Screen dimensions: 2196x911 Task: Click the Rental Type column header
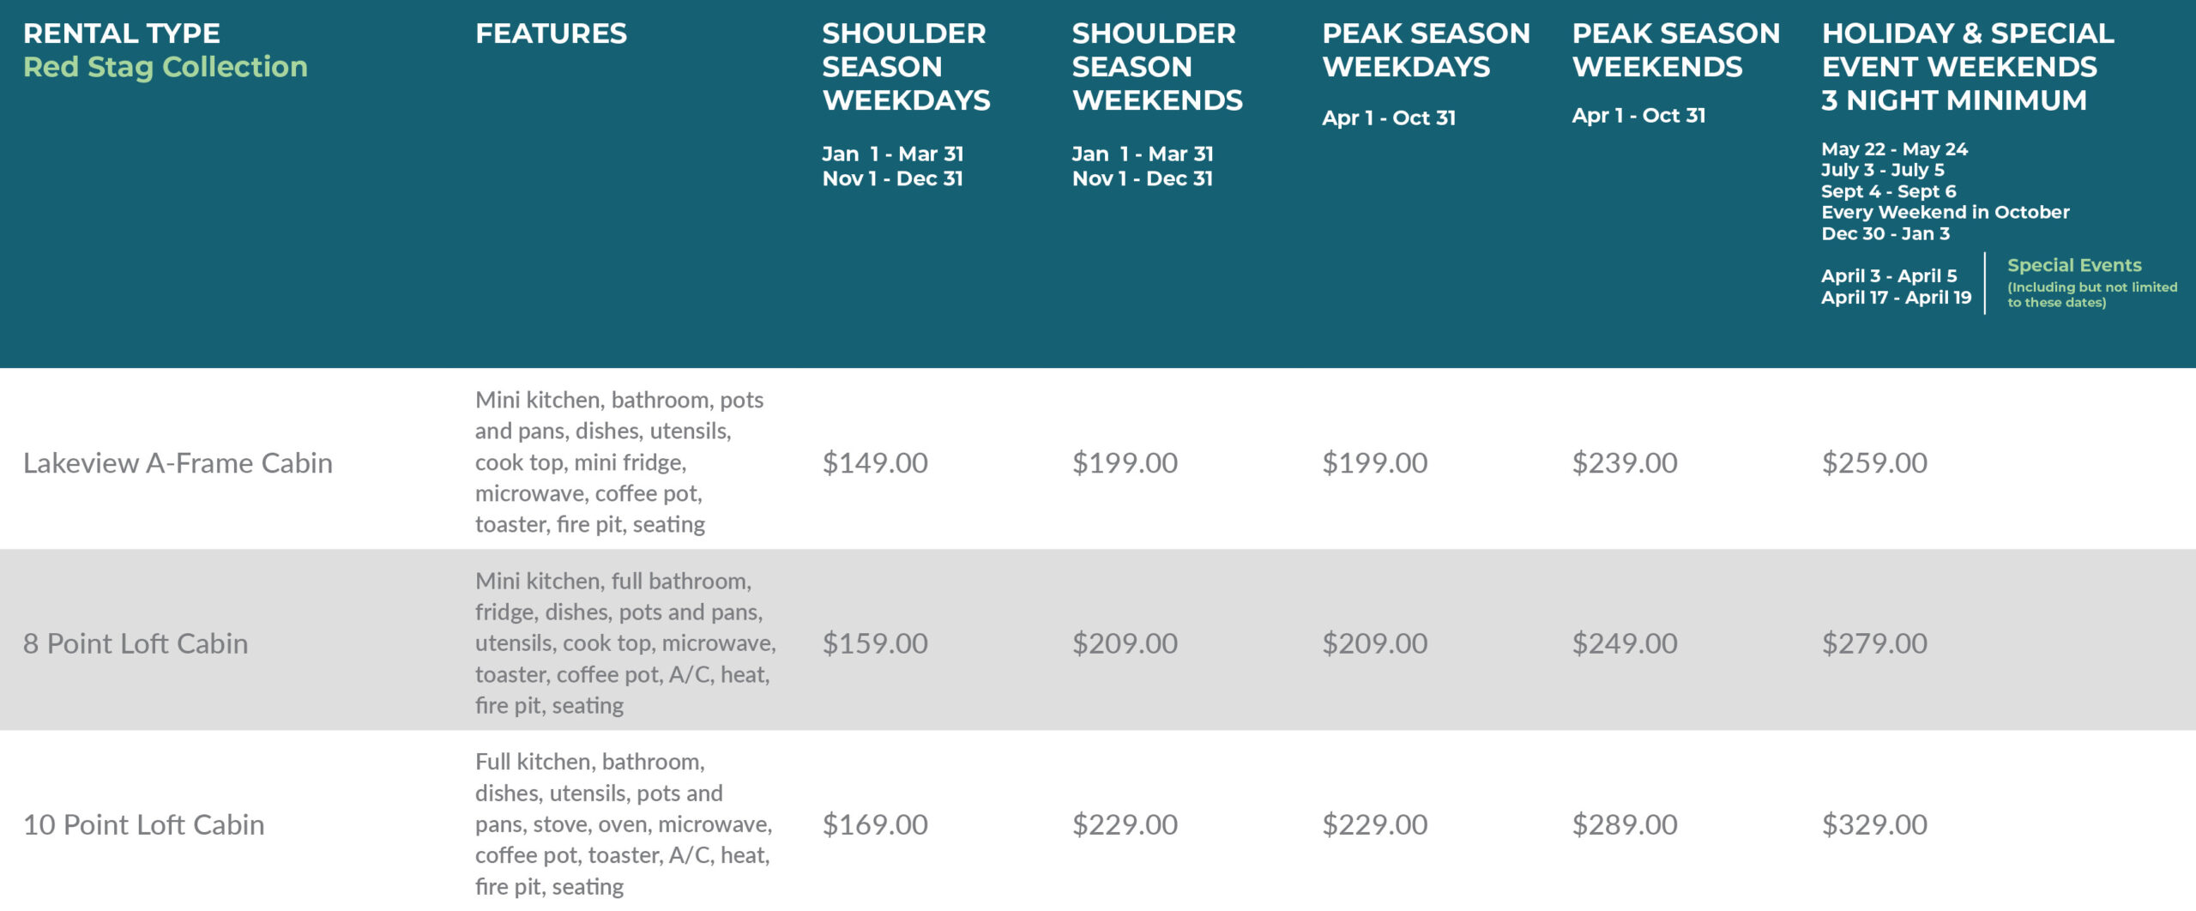coord(122,33)
